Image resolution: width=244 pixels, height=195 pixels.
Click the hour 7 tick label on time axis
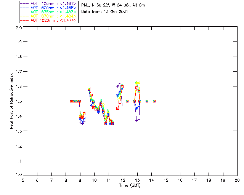pos(51,180)
